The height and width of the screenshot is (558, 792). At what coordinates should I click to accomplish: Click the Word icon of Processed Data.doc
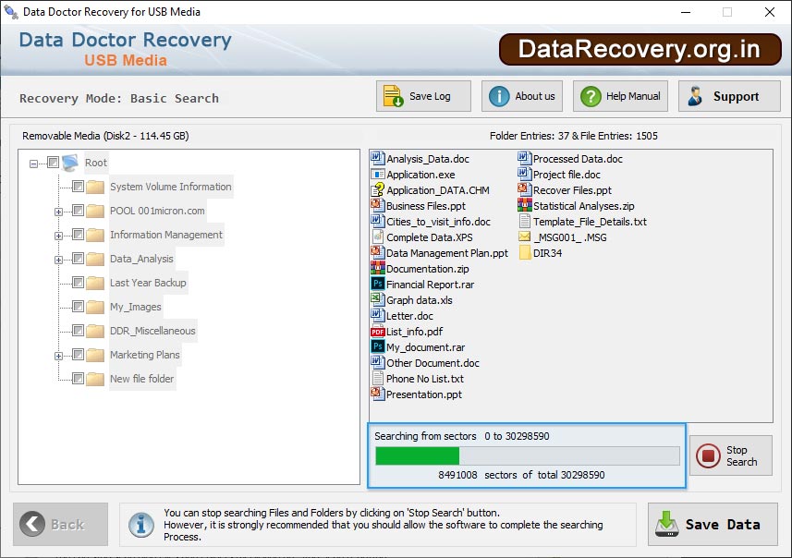(x=524, y=159)
